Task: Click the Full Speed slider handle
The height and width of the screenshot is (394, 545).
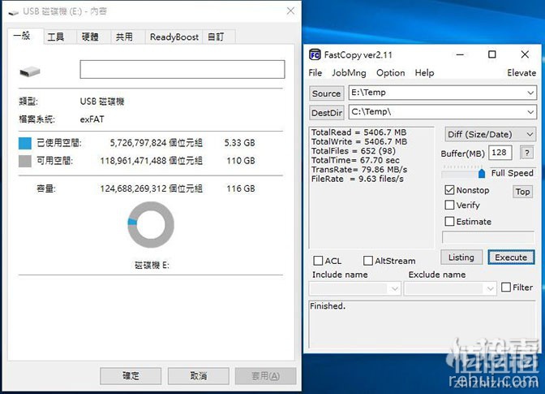Action: pos(482,173)
